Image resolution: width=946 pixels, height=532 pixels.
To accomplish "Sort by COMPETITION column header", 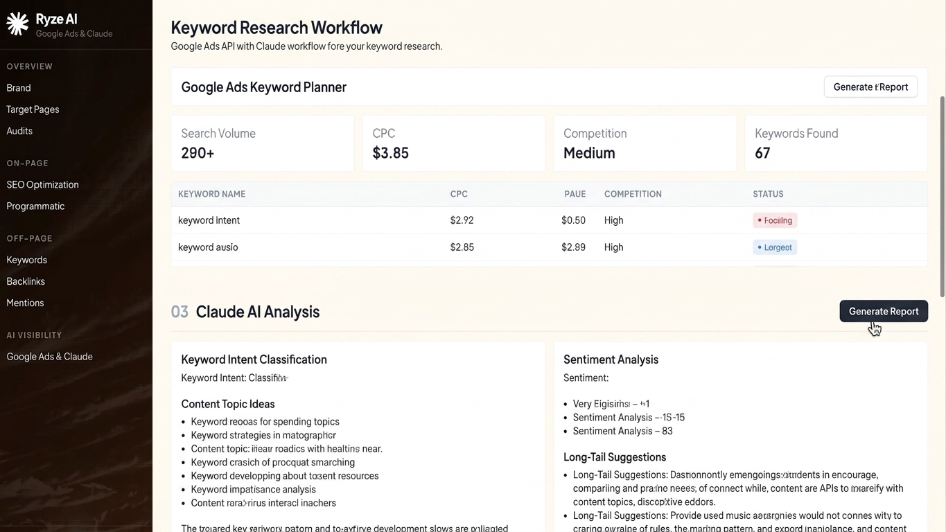I will [633, 194].
